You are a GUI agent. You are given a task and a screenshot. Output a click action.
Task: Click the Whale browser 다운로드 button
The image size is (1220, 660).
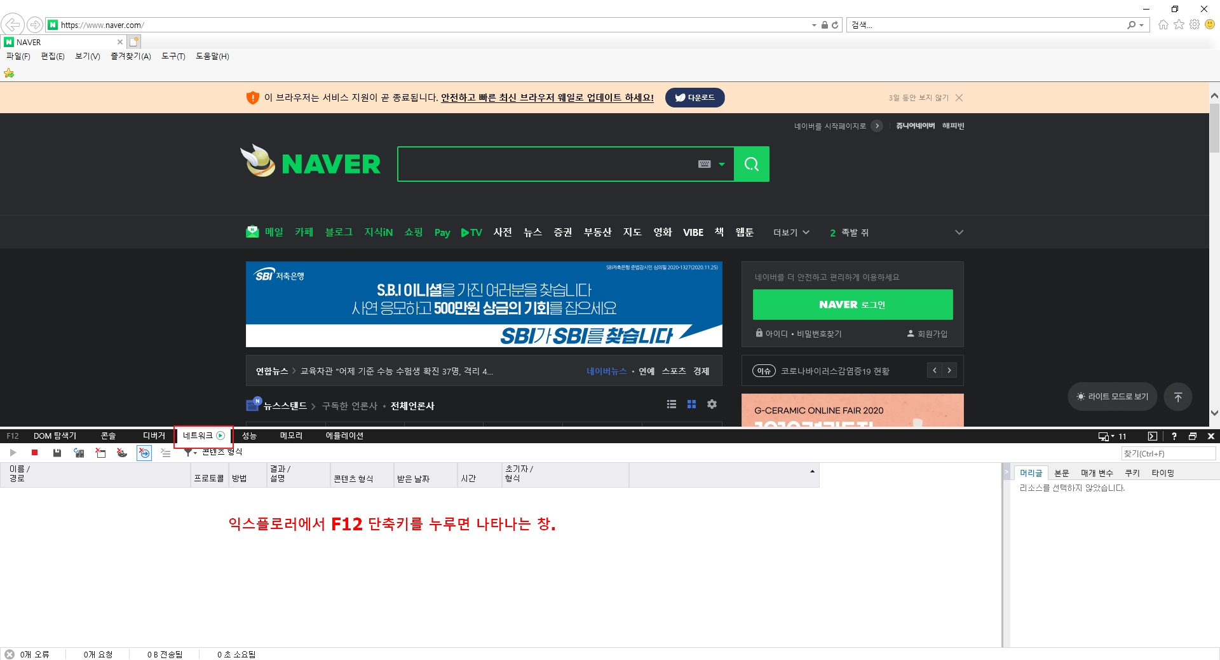[695, 97]
